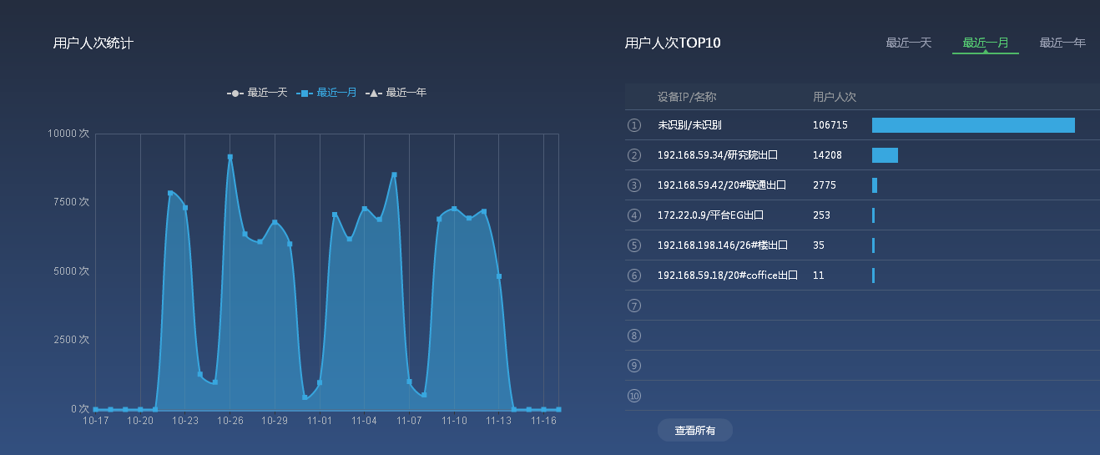Click the blue bar for 106715 visits
This screenshot has height=455, width=1100.
[973, 125]
